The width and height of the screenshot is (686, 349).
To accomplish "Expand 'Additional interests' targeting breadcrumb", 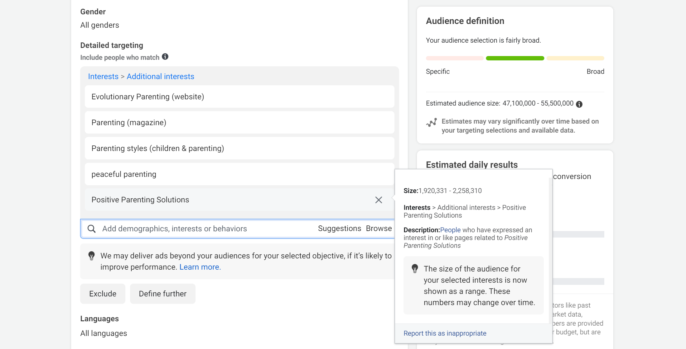I will (x=161, y=77).
